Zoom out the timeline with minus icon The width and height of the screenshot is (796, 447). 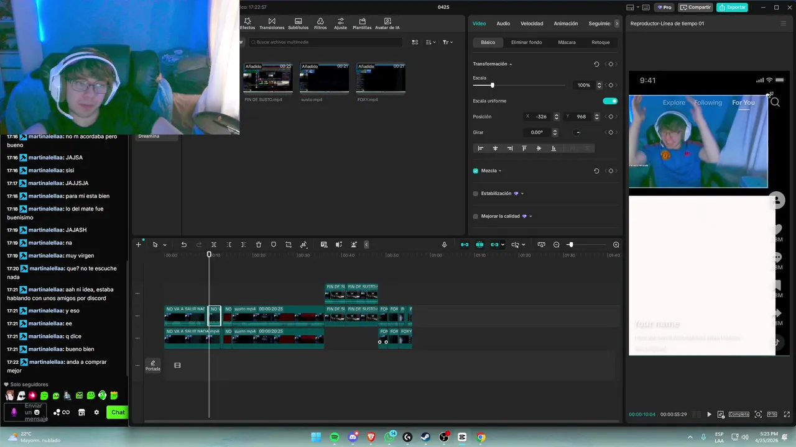[x=557, y=245]
